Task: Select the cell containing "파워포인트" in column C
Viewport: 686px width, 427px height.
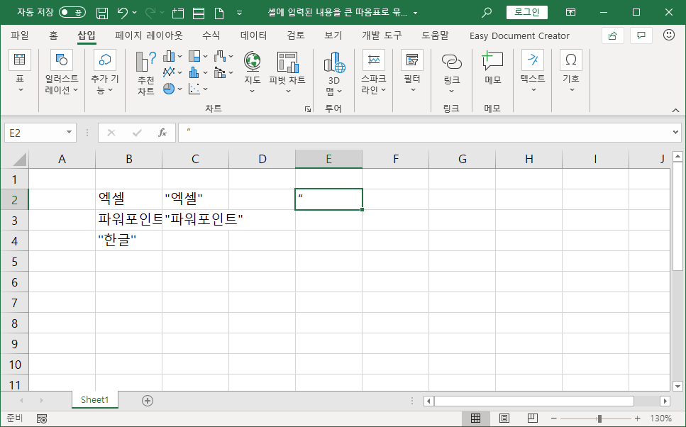Action: pos(195,220)
